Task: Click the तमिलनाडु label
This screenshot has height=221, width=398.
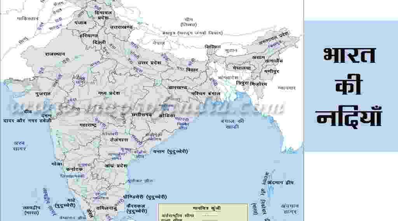Action: 107,207
